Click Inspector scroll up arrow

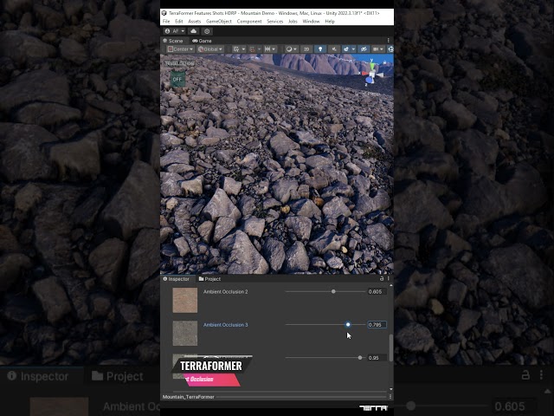pyautogui.click(x=390, y=285)
